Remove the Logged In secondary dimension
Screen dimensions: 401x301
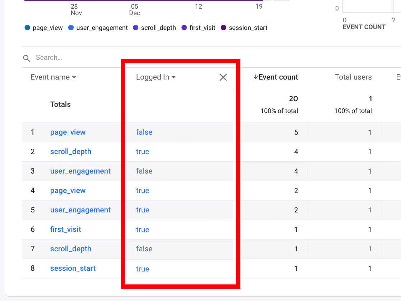tap(223, 77)
